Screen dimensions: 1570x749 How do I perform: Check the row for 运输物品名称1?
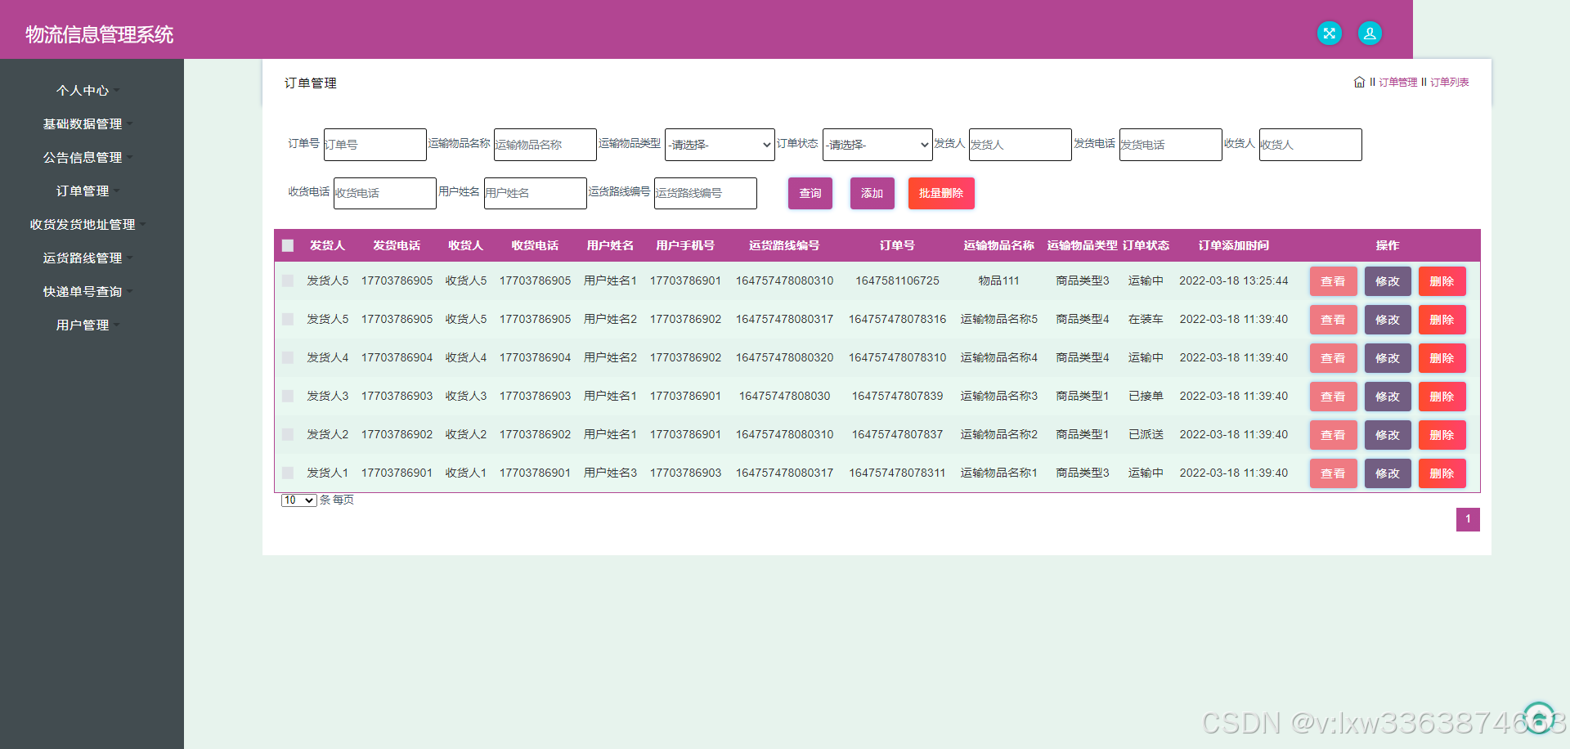point(288,473)
